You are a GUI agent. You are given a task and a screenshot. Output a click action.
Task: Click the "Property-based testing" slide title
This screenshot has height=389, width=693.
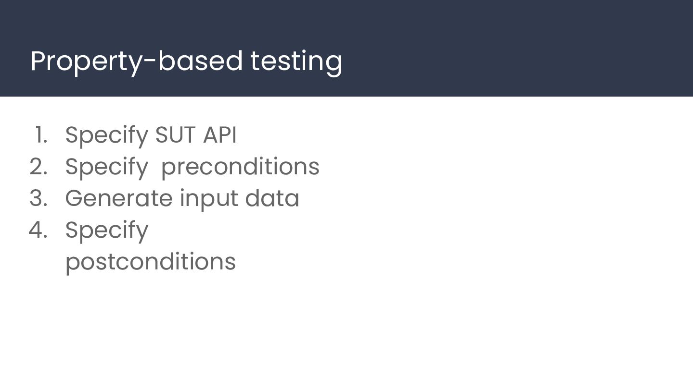[186, 61]
